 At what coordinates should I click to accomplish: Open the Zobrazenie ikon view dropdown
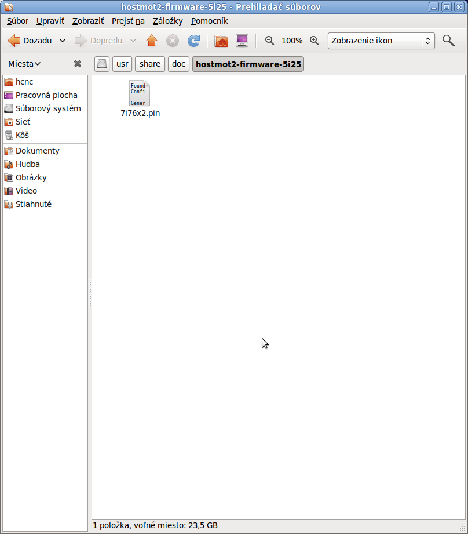pyautogui.click(x=381, y=41)
